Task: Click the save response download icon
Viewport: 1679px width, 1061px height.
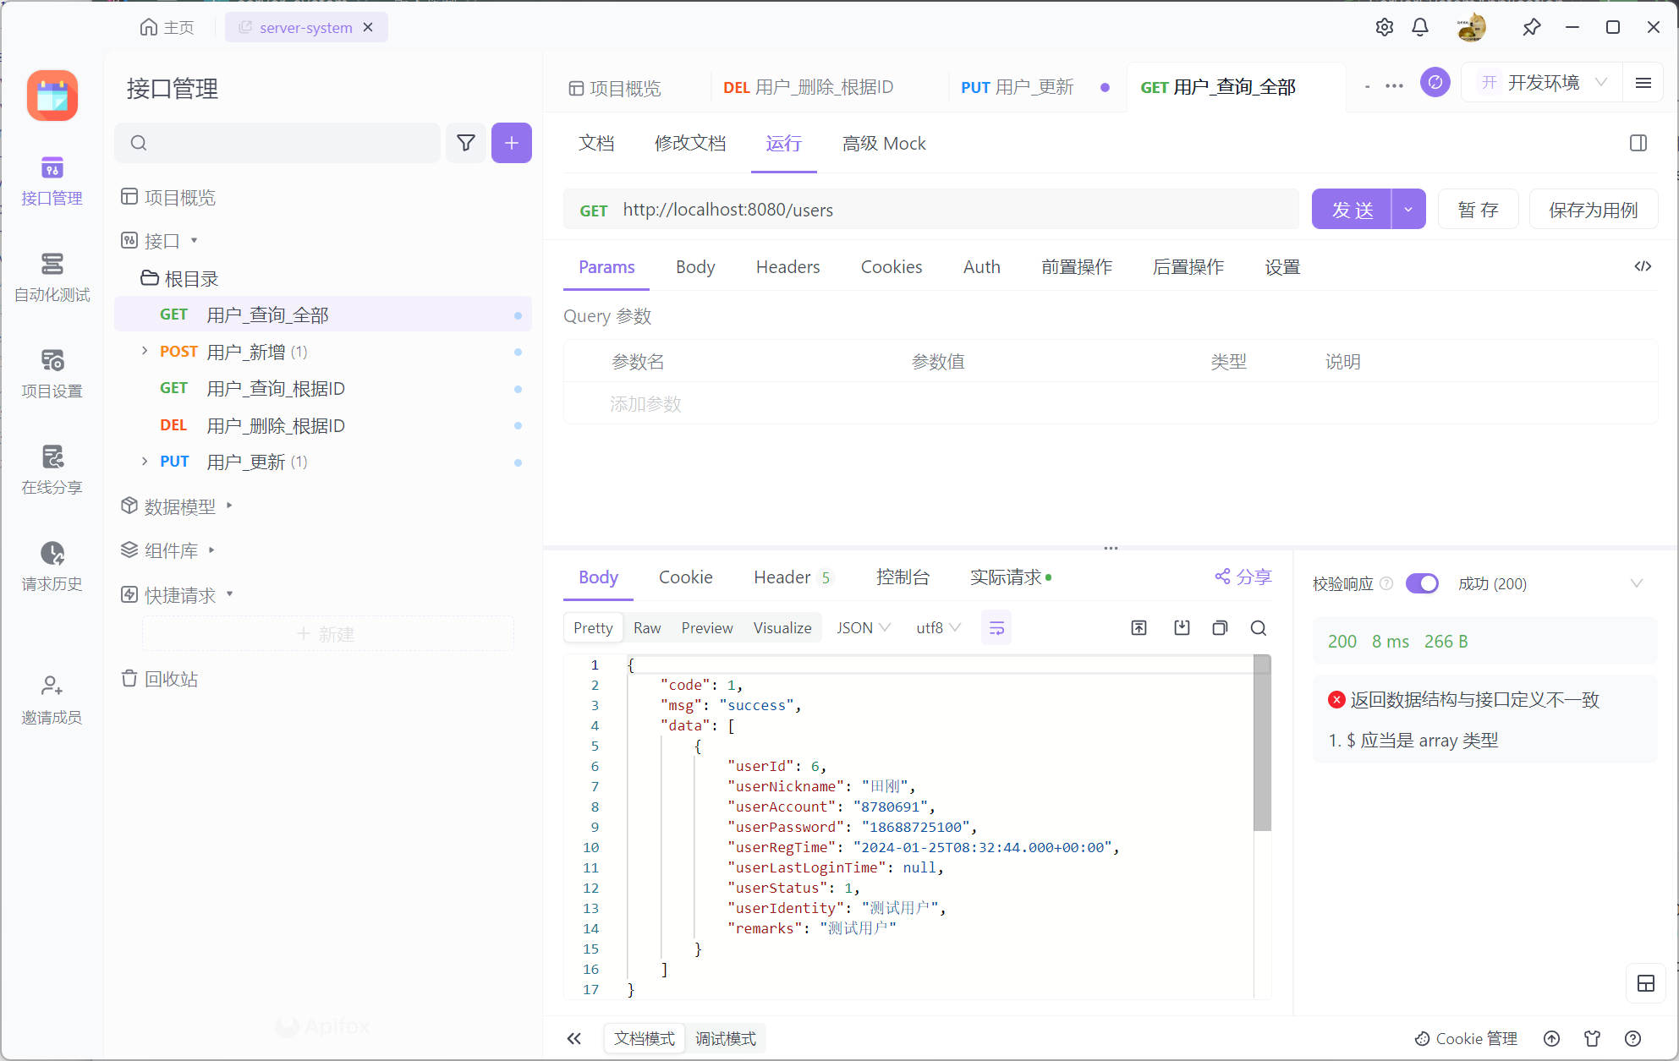Action: coord(1182,628)
